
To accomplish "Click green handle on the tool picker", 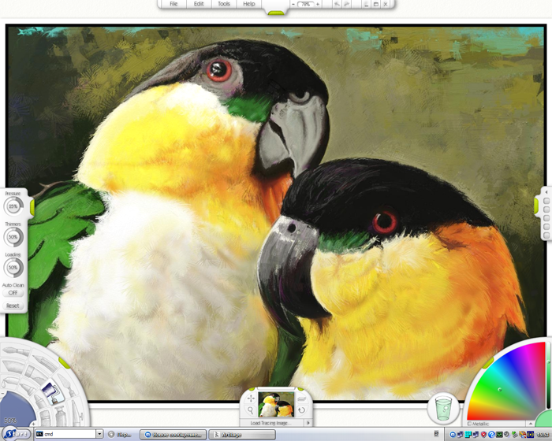I will [64, 362].
